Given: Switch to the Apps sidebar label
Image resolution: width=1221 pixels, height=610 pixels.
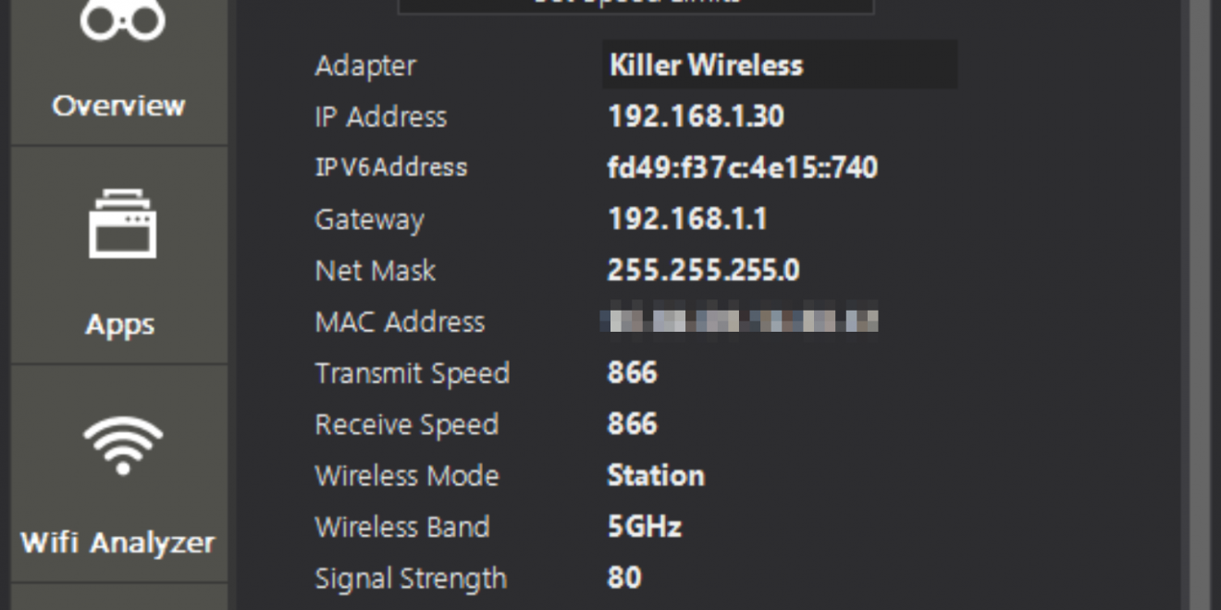Looking at the screenshot, I should (120, 324).
